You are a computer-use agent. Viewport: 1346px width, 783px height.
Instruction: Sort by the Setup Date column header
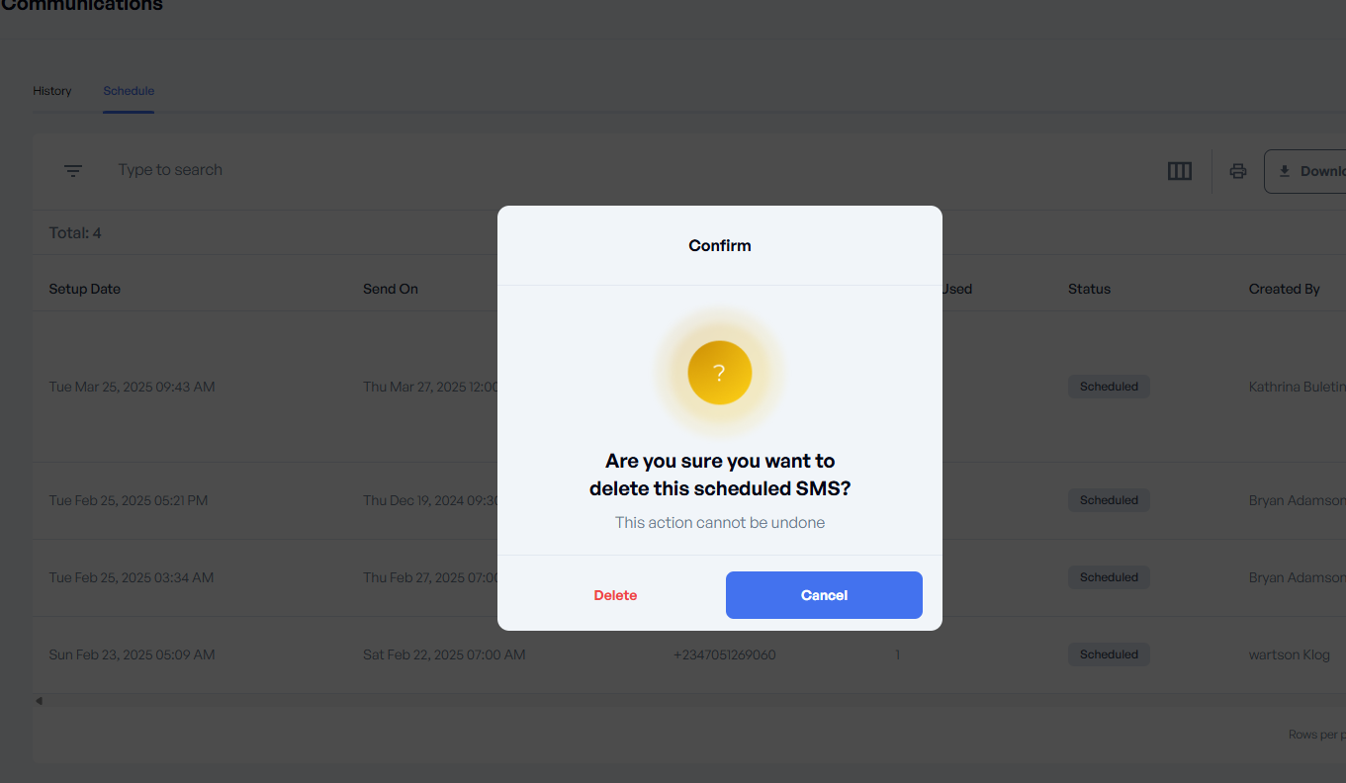[84, 289]
